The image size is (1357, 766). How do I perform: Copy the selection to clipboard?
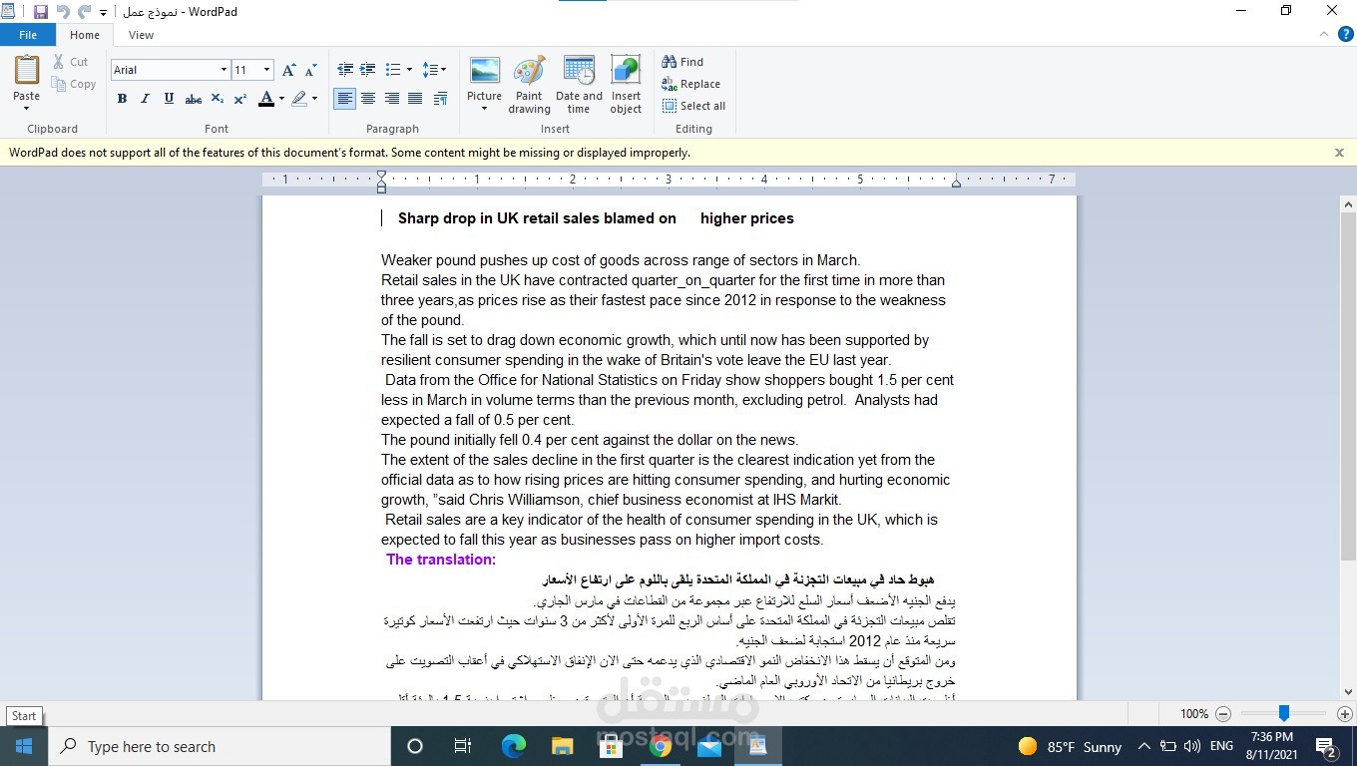click(74, 85)
